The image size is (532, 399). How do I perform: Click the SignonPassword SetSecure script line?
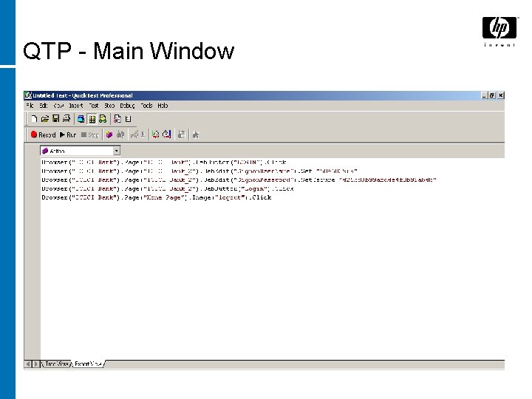pos(239,180)
